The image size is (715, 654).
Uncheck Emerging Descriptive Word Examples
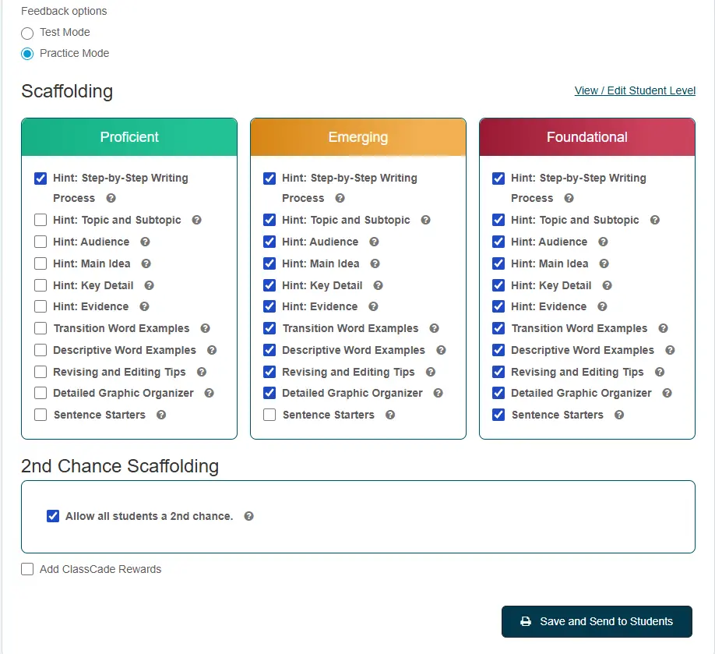[269, 350]
